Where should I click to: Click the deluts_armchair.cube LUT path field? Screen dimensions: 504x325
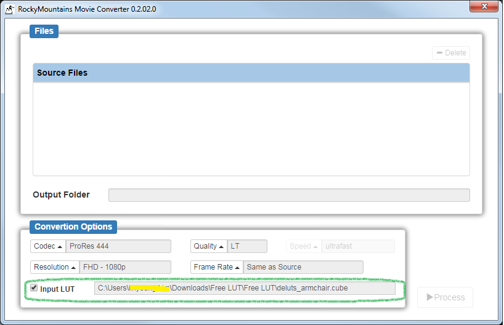(244, 288)
